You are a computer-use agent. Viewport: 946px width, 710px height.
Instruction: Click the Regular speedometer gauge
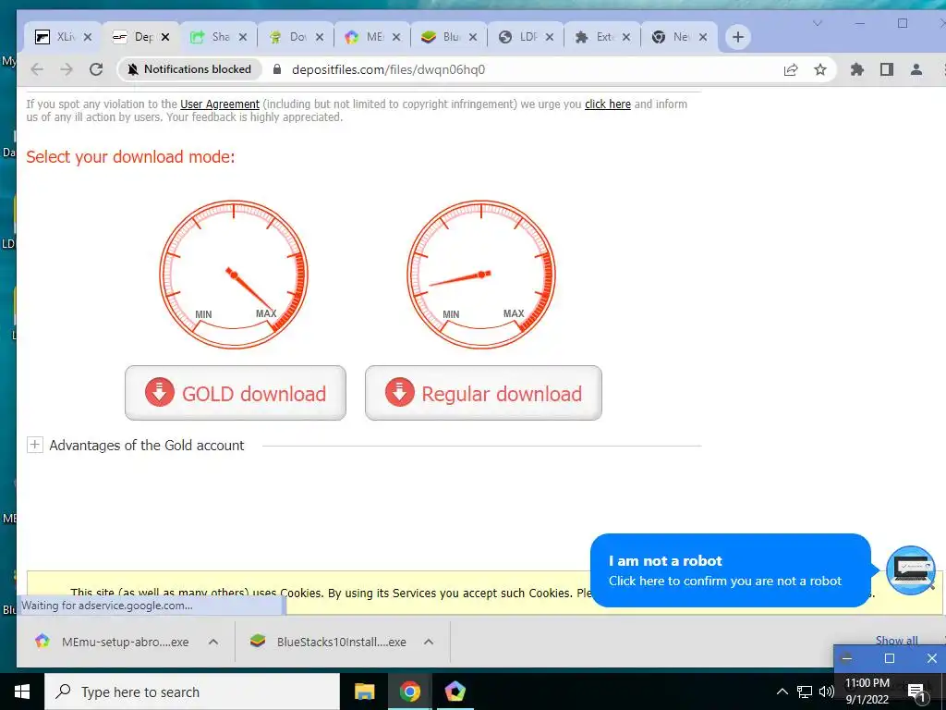click(x=481, y=275)
